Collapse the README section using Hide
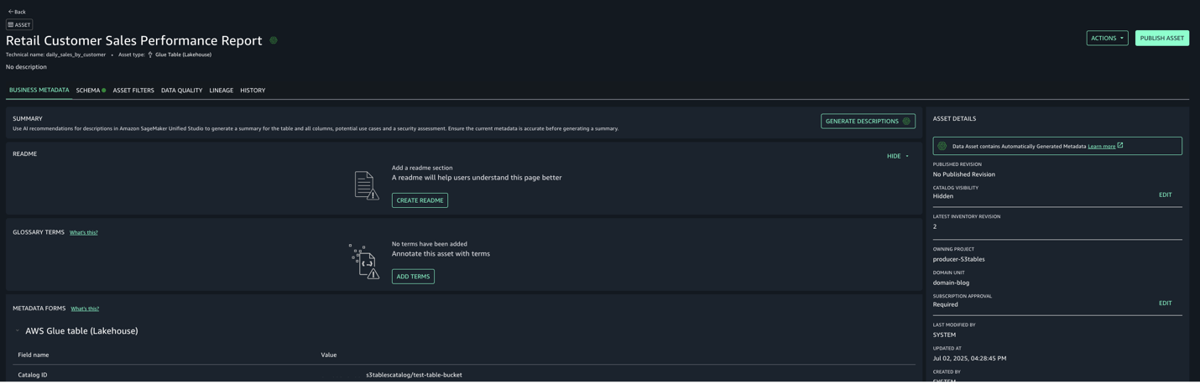This screenshot has width=1200, height=384. [897, 156]
